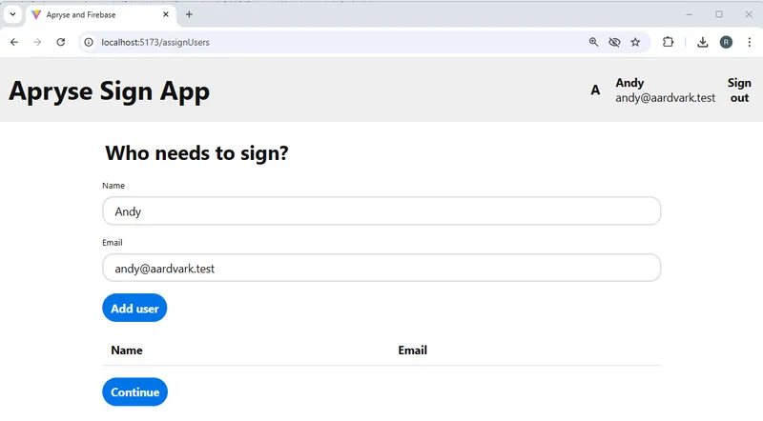Click the Email input field
Screen dimensions: 763x421
point(381,268)
